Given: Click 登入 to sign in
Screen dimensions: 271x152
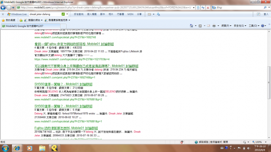Looking at the screenshot, I should click(x=266, y=14).
